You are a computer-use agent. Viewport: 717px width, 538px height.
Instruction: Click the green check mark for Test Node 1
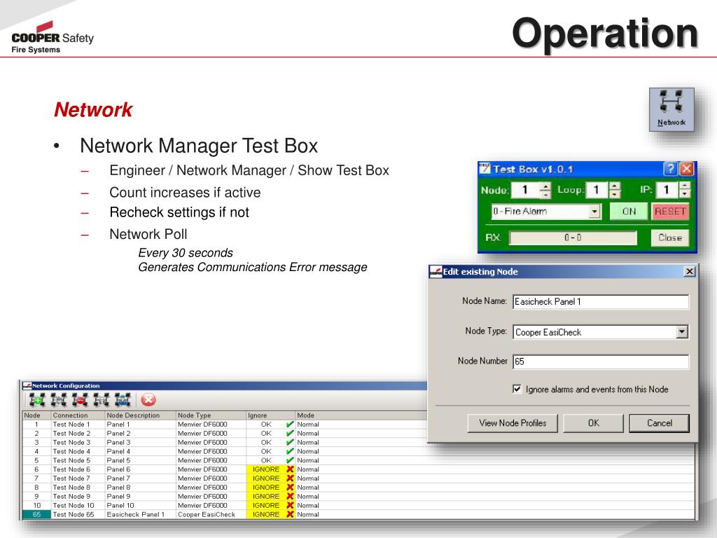(290, 424)
